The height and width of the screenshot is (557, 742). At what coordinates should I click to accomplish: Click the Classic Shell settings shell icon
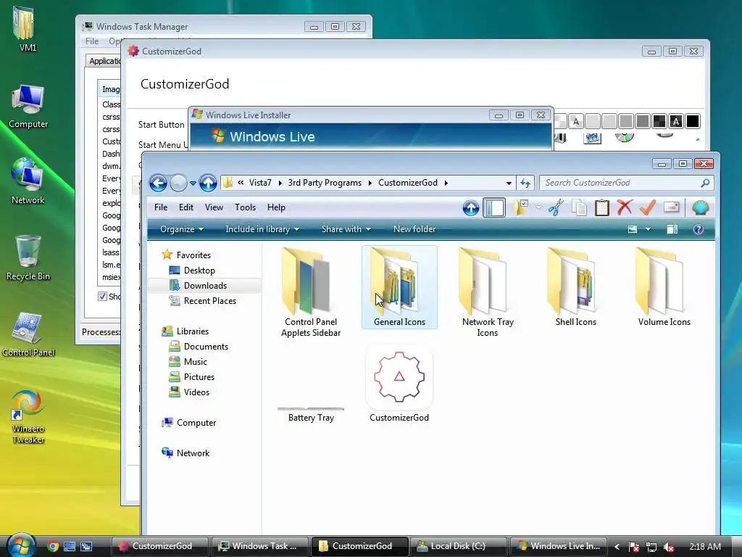[x=701, y=207]
